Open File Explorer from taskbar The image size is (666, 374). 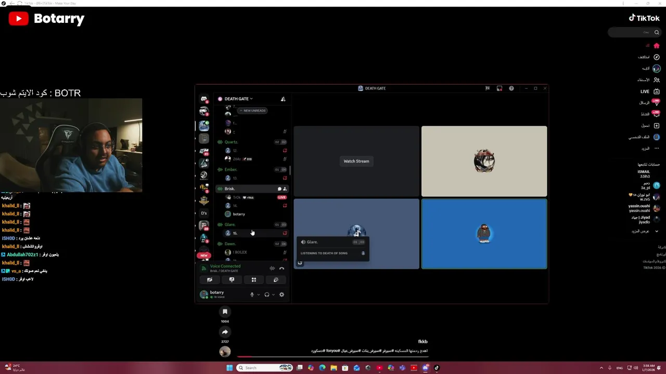334,368
